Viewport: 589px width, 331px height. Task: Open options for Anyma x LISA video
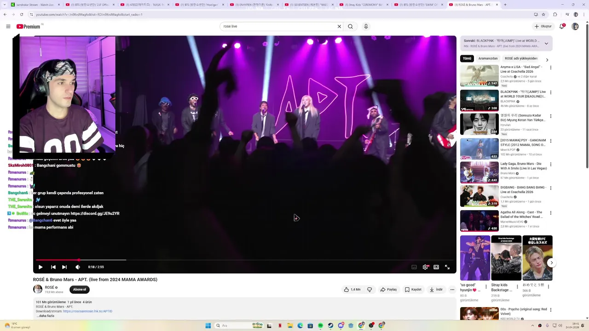coord(550,68)
